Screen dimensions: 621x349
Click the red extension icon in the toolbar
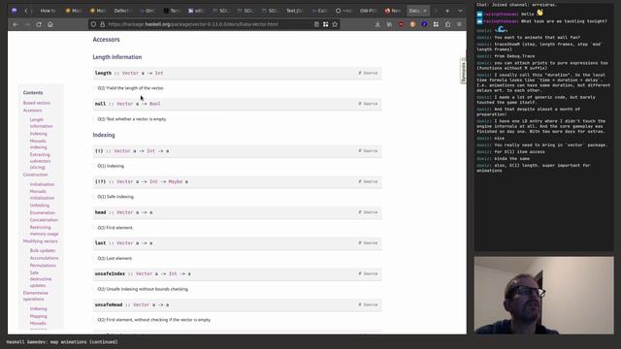click(x=401, y=24)
